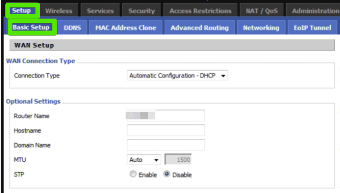Switch to the NAT / QoS tab
Screen dimensions: 340x193
pos(262,11)
